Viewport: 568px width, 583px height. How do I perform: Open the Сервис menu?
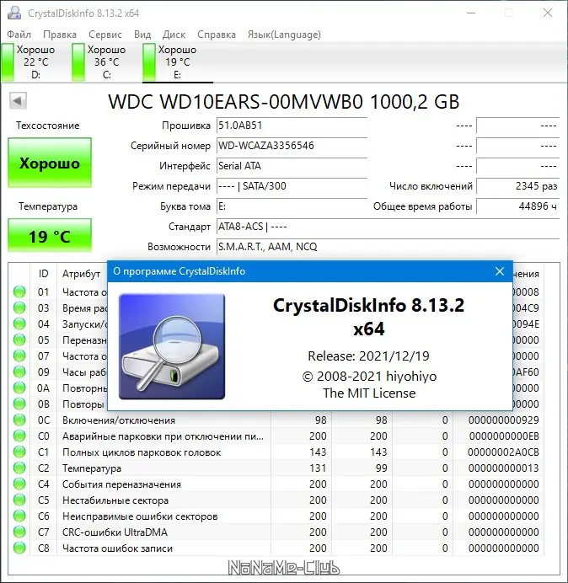105,35
